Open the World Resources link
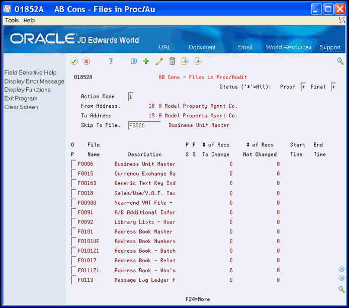Screen dimensions: 349x308 click(x=289, y=47)
